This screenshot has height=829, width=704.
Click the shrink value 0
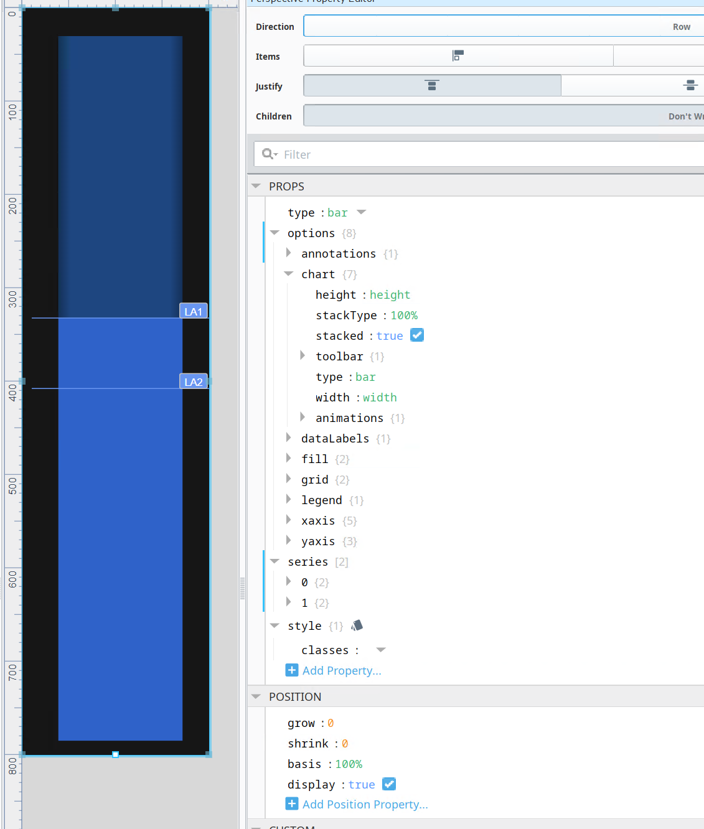point(345,743)
